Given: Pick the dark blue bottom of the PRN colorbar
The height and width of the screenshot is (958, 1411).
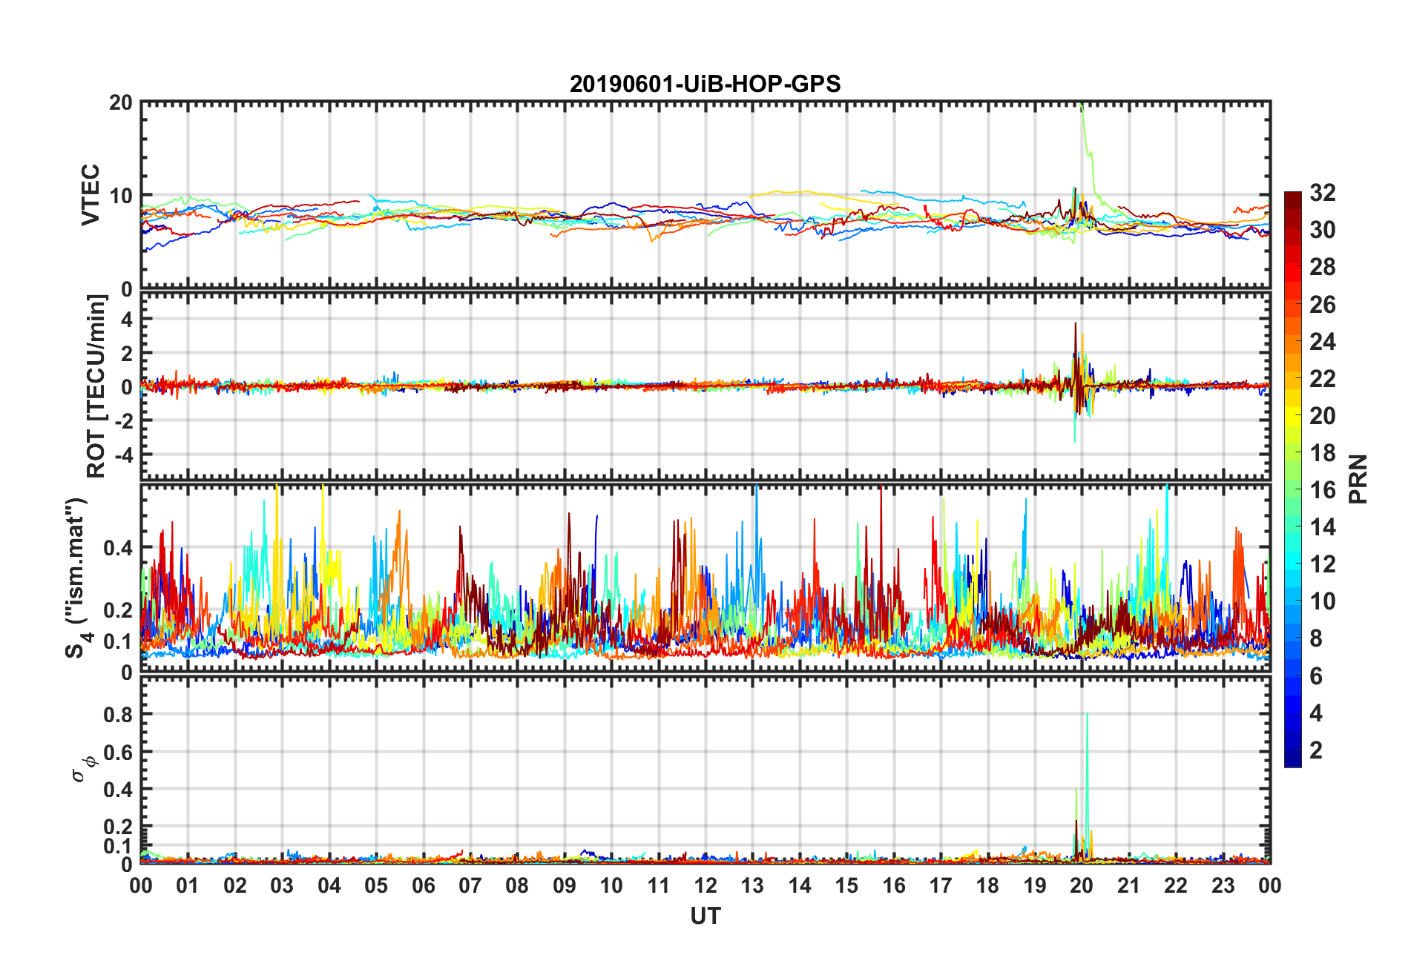Looking at the screenshot, I should pyautogui.click(x=1292, y=761).
